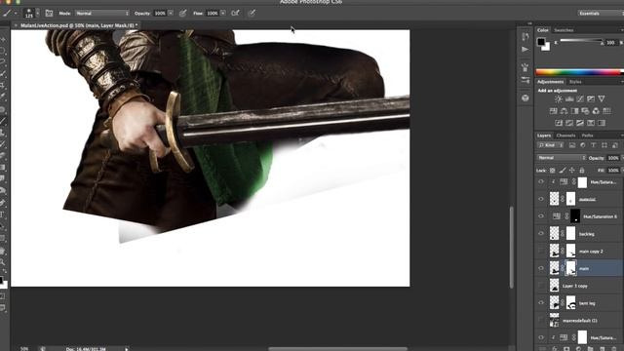This screenshot has width=624, height=351.
Task: Toggle pressure for opacity button
Action: tap(182, 13)
